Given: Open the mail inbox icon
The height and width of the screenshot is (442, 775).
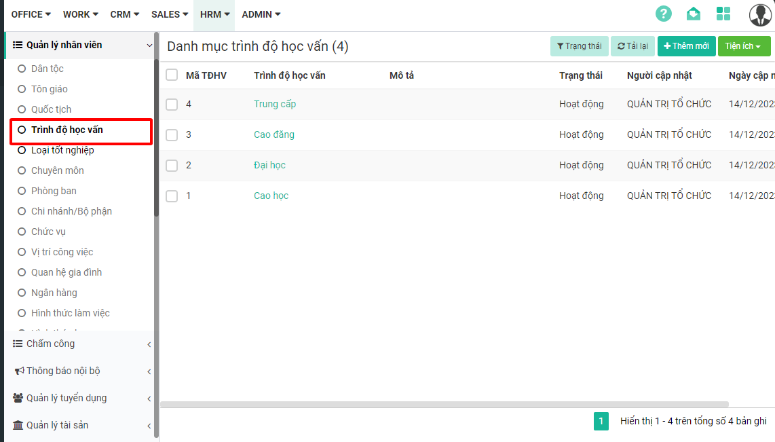Looking at the screenshot, I should pos(693,14).
